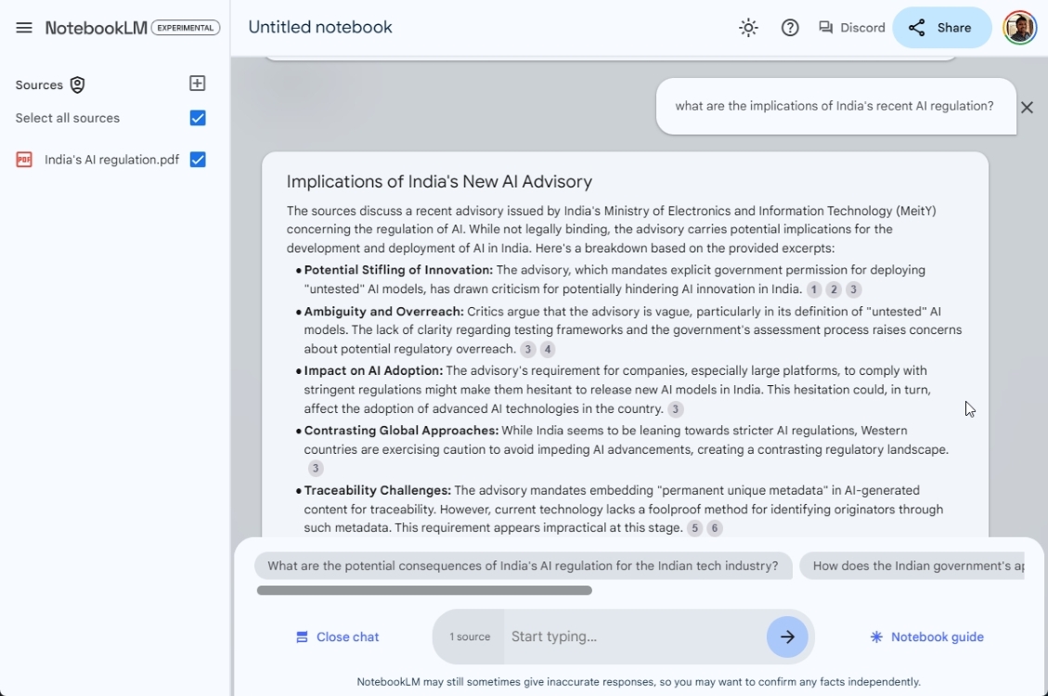Open your profile avatar

pos(1019,27)
